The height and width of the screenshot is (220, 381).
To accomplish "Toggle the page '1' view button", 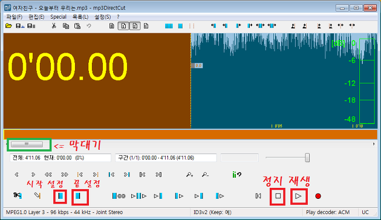I will click(x=123, y=26).
